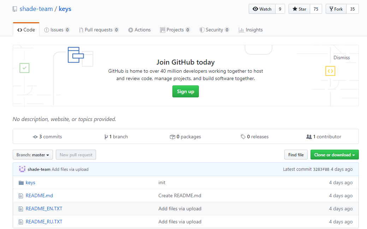View the 3 commits history

point(47,137)
